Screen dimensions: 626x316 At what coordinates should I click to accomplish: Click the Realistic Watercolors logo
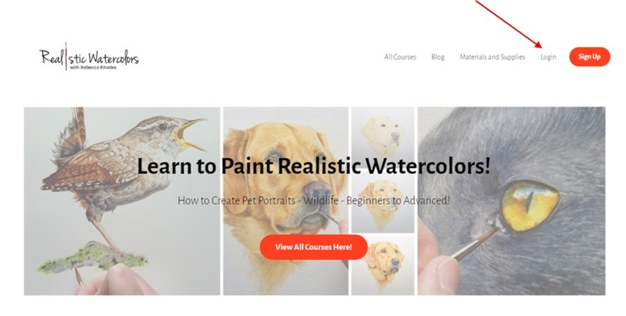pyautogui.click(x=89, y=57)
